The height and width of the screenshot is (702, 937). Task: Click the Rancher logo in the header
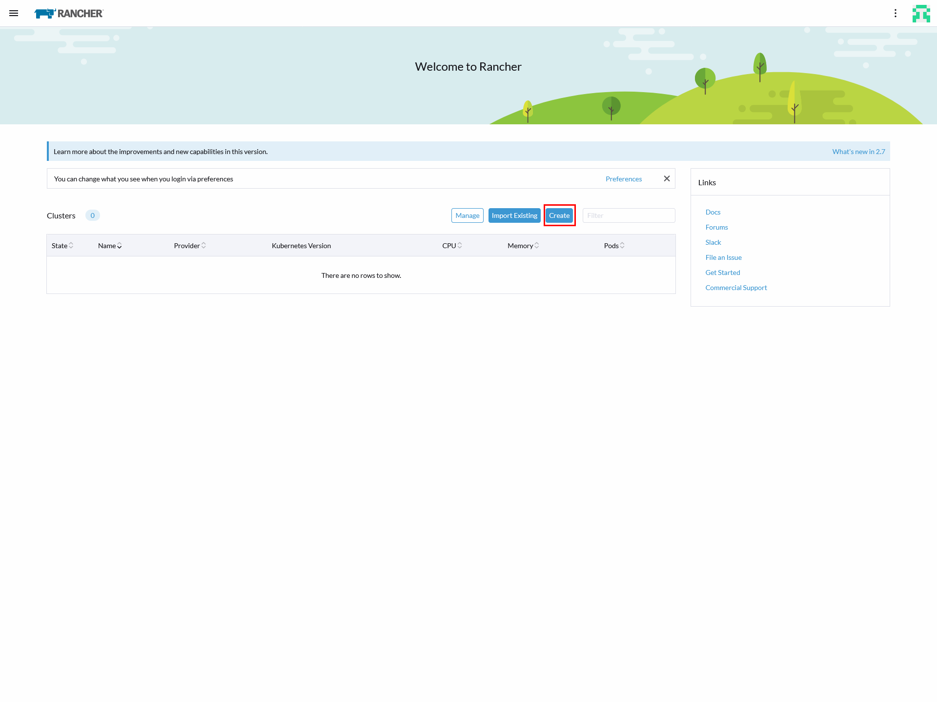pyautogui.click(x=68, y=13)
